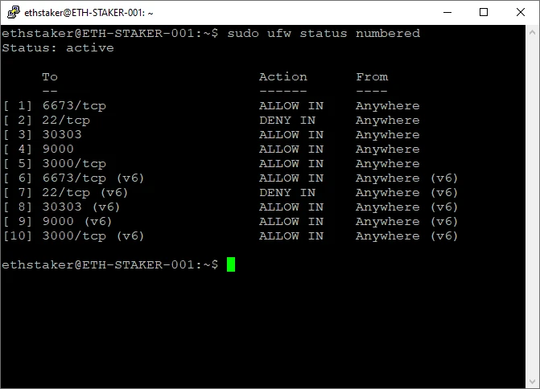Click the 22/tcp (v6) entry

(x=85, y=193)
